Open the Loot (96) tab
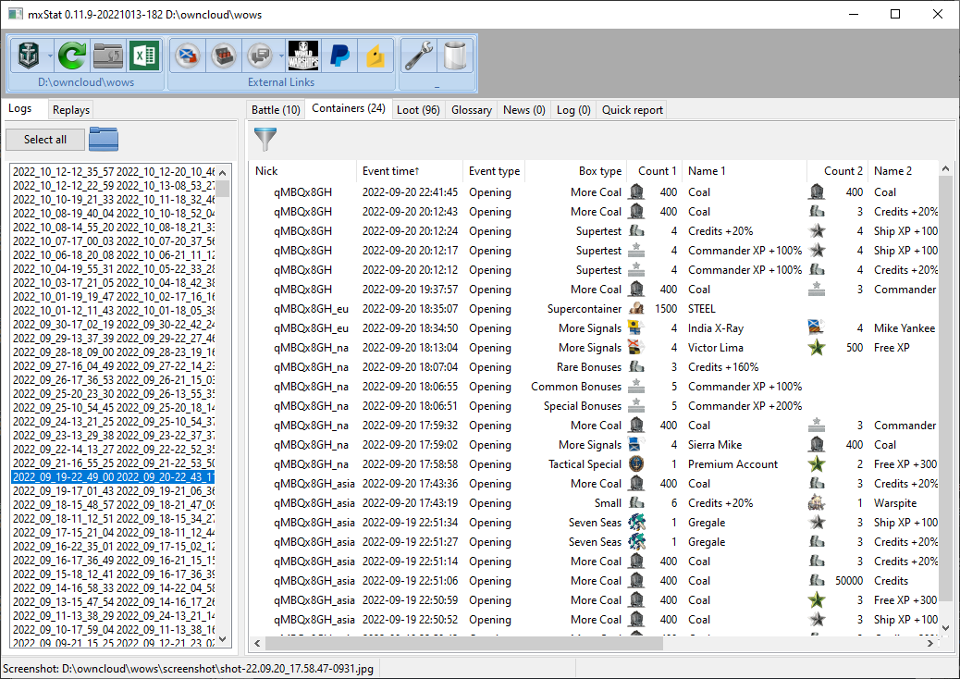This screenshot has height=679, width=960. tap(418, 109)
